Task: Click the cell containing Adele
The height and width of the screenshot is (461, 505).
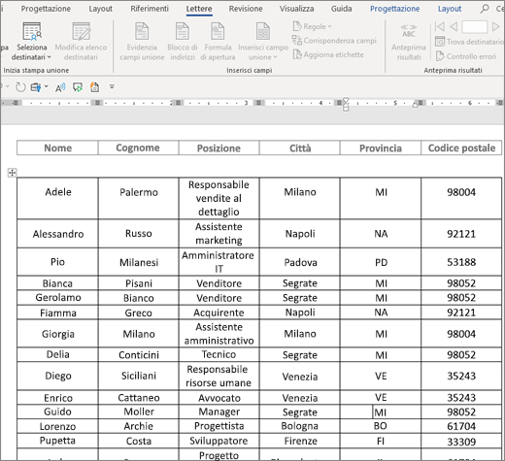Action: tap(57, 198)
